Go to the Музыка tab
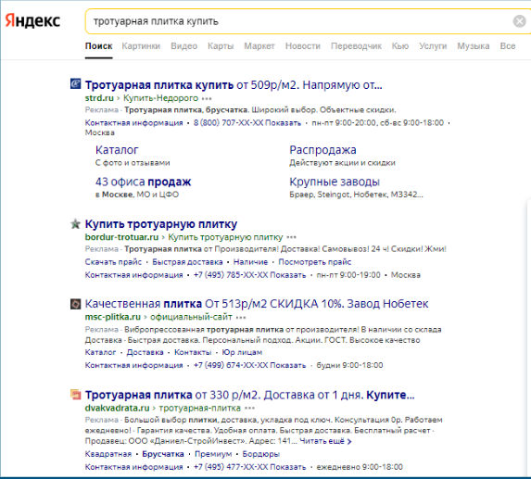The image size is (531, 479). (x=474, y=46)
